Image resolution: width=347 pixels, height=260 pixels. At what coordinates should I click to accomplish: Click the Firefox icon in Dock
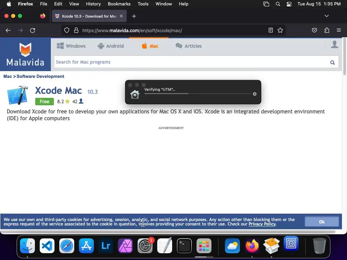pyautogui.click(x=252, y=246)
